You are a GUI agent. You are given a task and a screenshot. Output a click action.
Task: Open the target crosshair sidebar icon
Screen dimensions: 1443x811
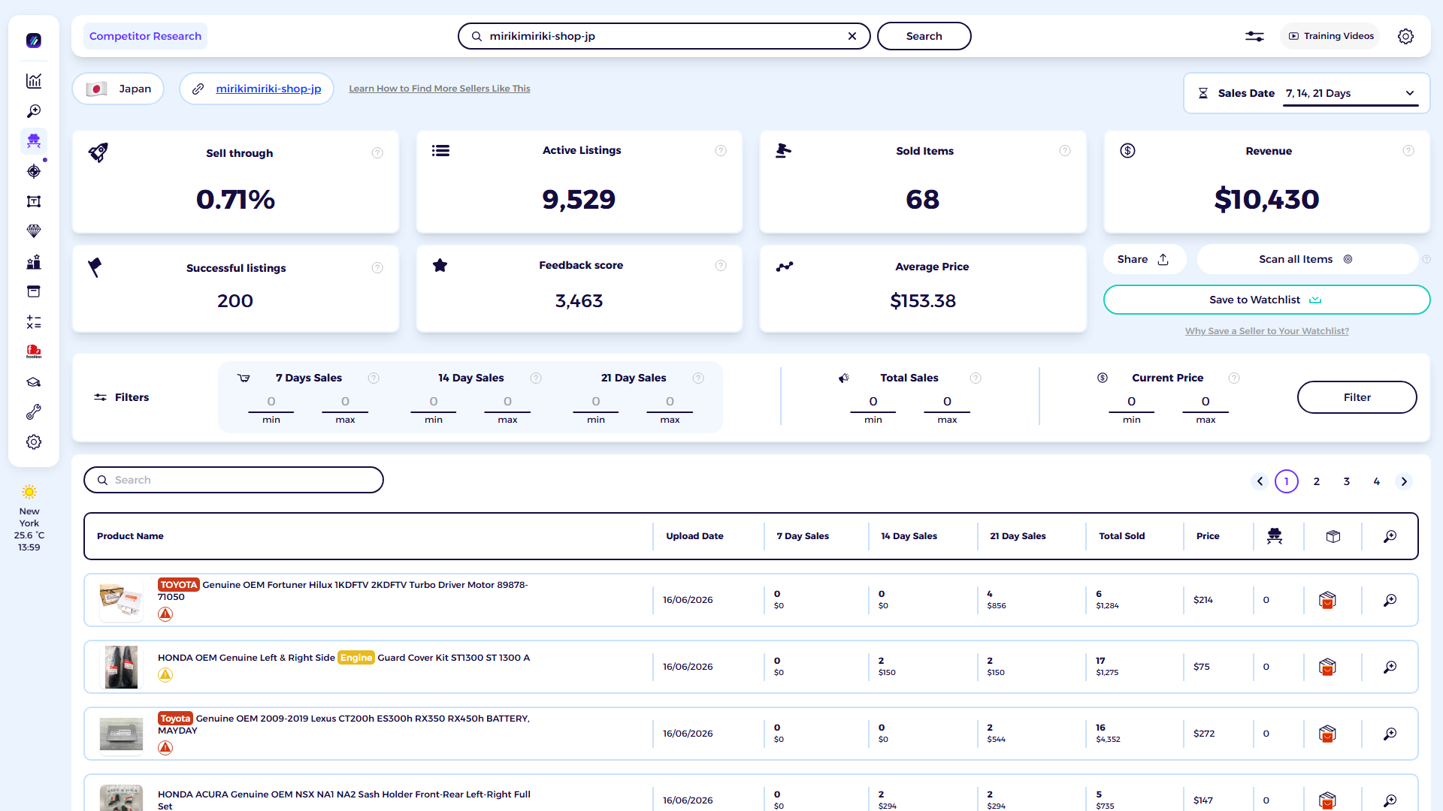click(x=34, y=171)
